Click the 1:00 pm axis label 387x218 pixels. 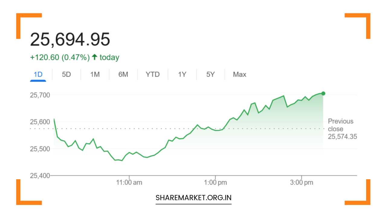click(x=216, y=182)
